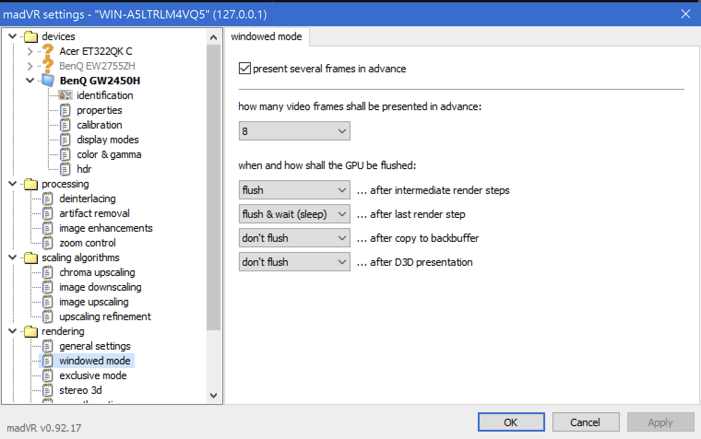
Task: Open flush dropdown for copy to backbuffer
Action: pyautogui.click(x=294, y=238)
